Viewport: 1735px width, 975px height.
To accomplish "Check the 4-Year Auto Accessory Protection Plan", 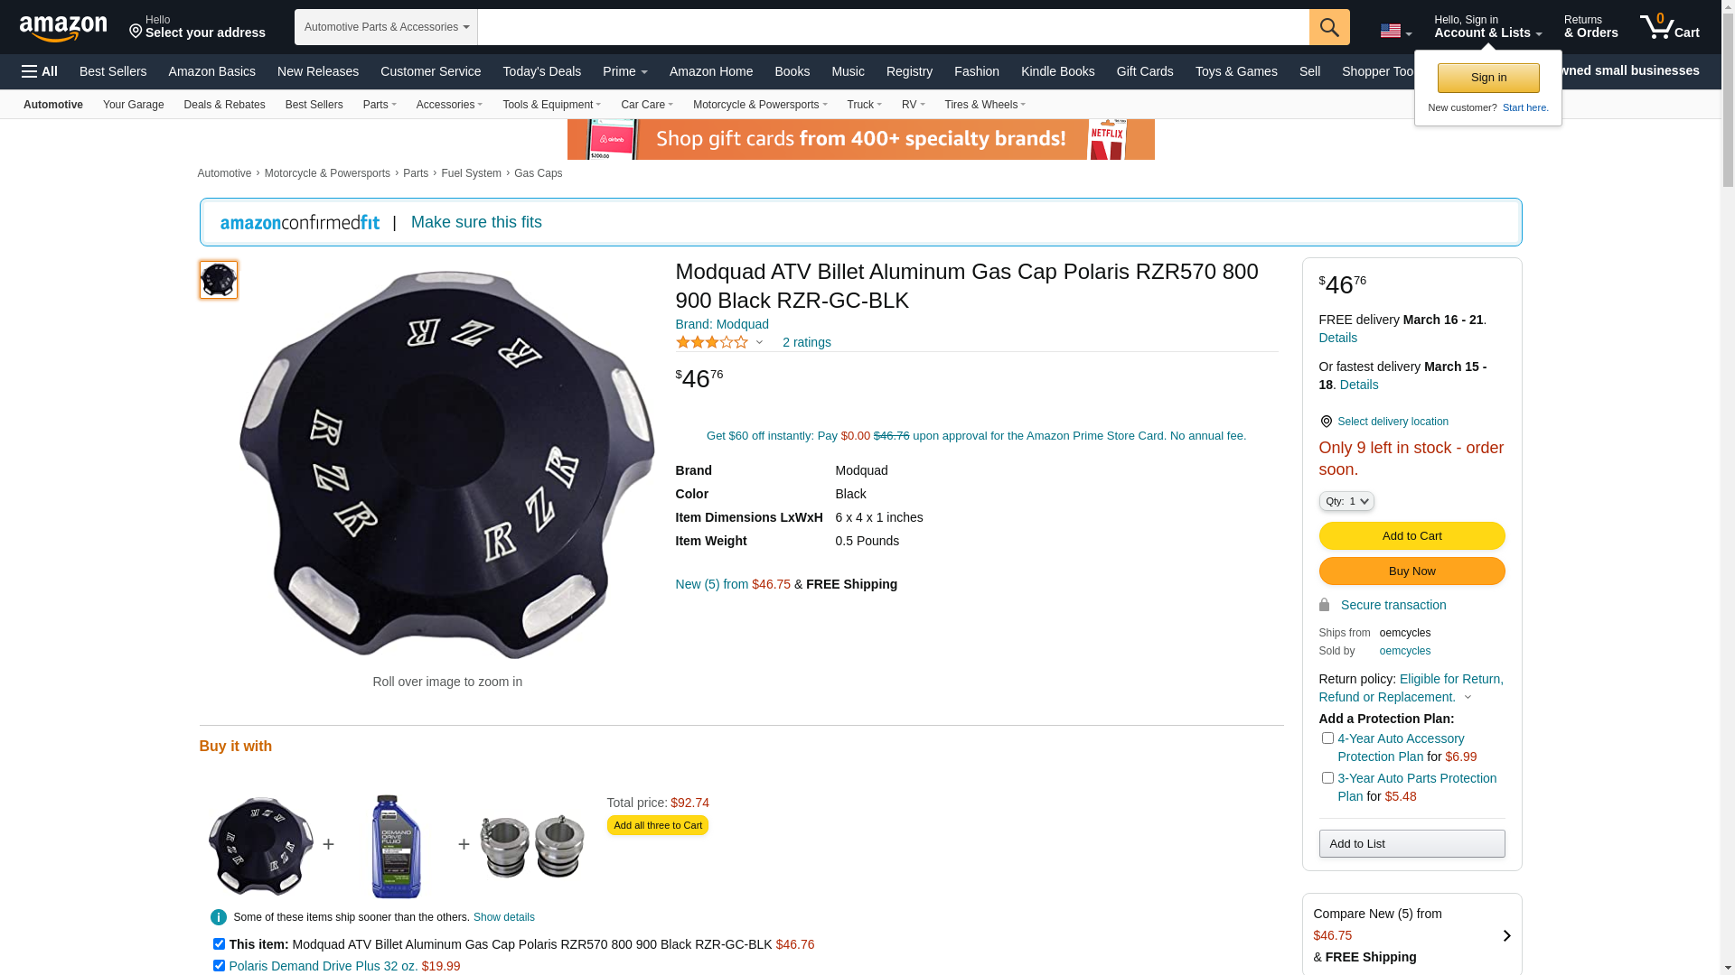I will (x=1327, y=738).
